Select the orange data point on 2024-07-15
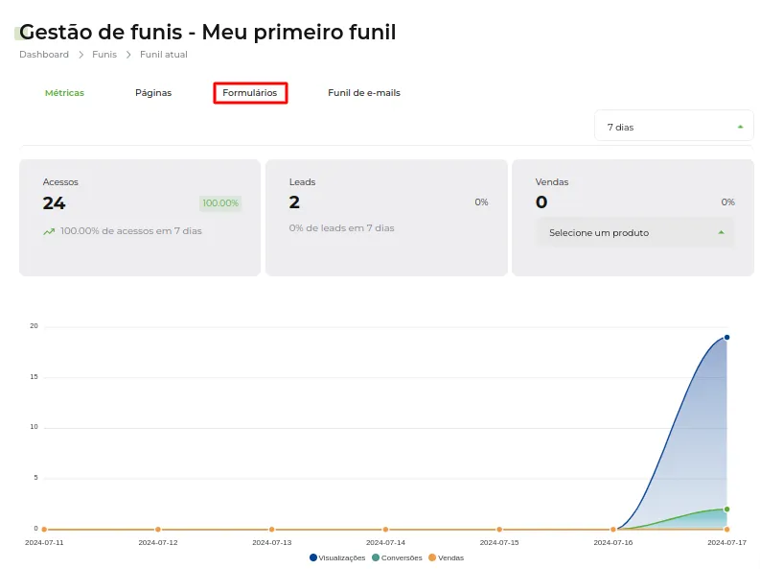 (x=499, y=530)
